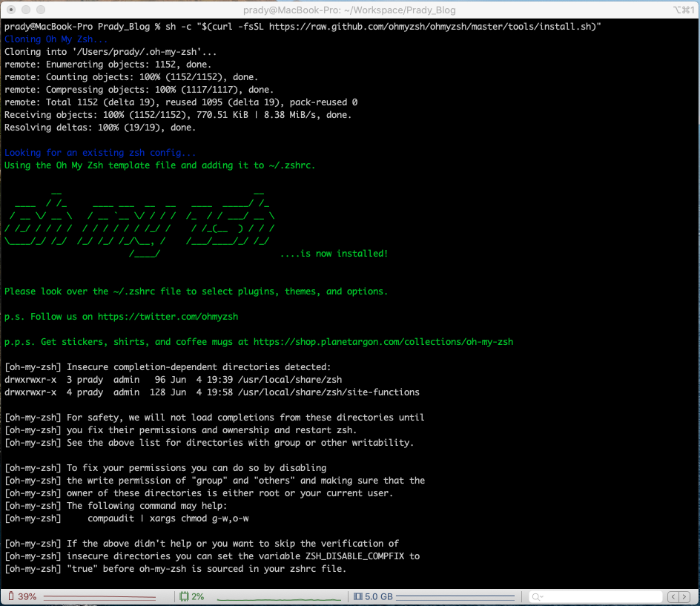Image resolution: width=700 pixels, height=606 pixels.
Task: Click the 39% battery level text
Action: coord(27,596)
